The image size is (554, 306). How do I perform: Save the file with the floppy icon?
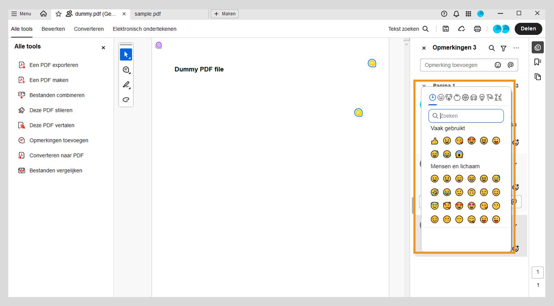click(x=446, y=29)
